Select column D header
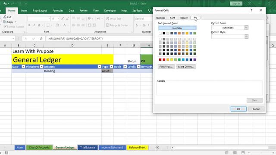276x155 pixels. 72,46
